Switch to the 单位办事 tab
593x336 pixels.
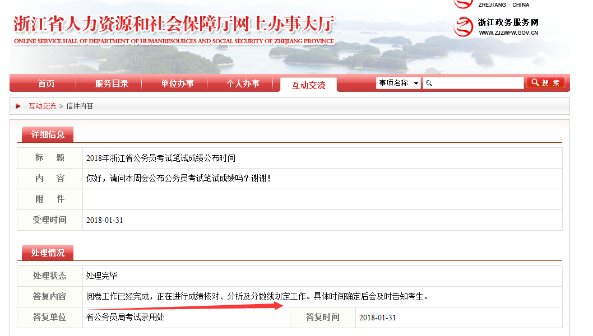(x=177, y=84)
